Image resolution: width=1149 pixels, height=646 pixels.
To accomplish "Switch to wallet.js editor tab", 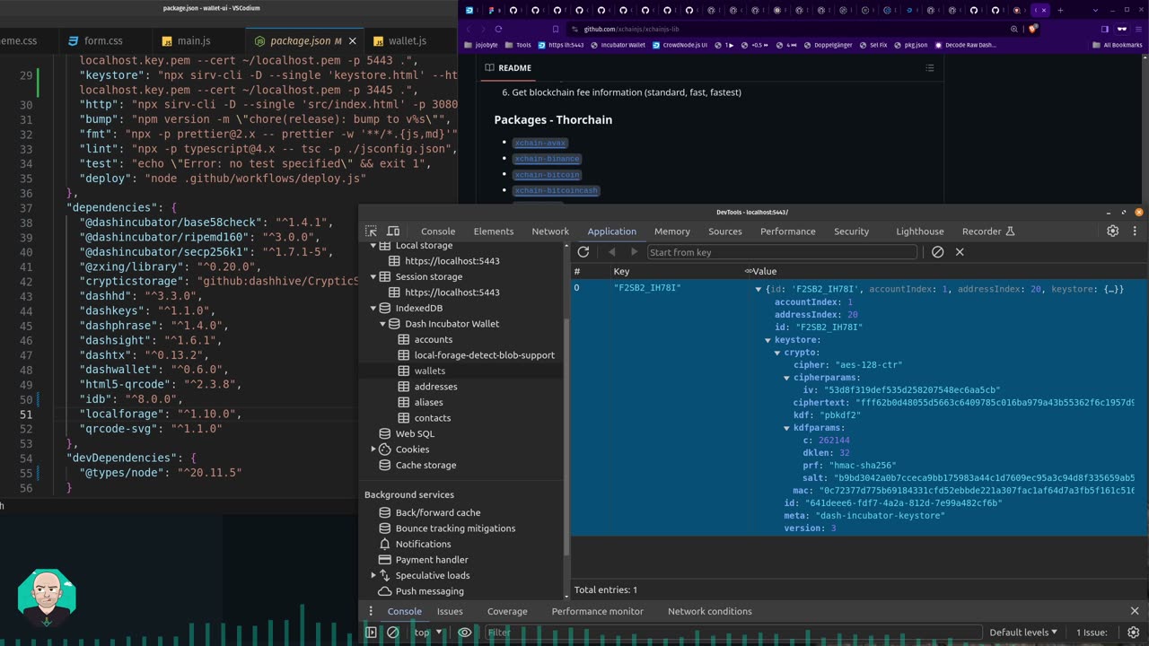I will [x=399, y=41].
